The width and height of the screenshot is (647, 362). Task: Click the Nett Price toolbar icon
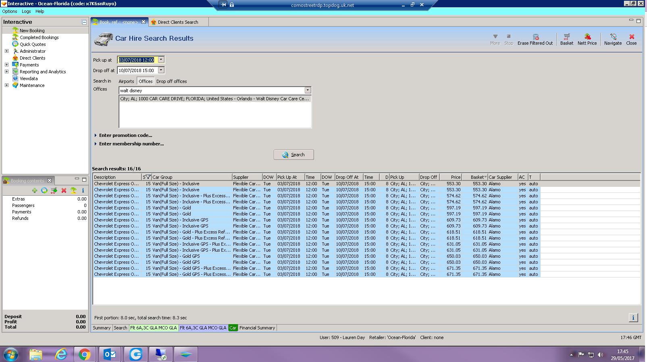587,39
